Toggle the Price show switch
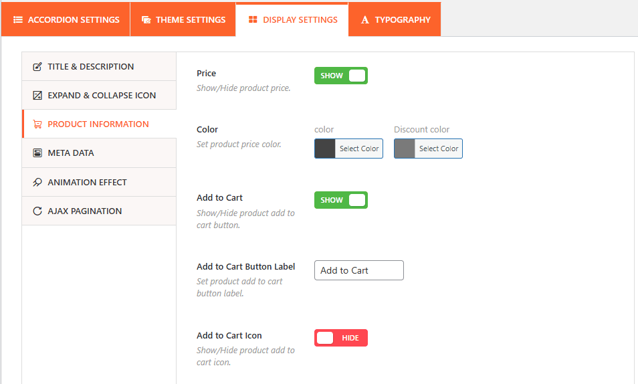Image resolution: width=638 pixels, height=384 pixels. click(341, 76)
